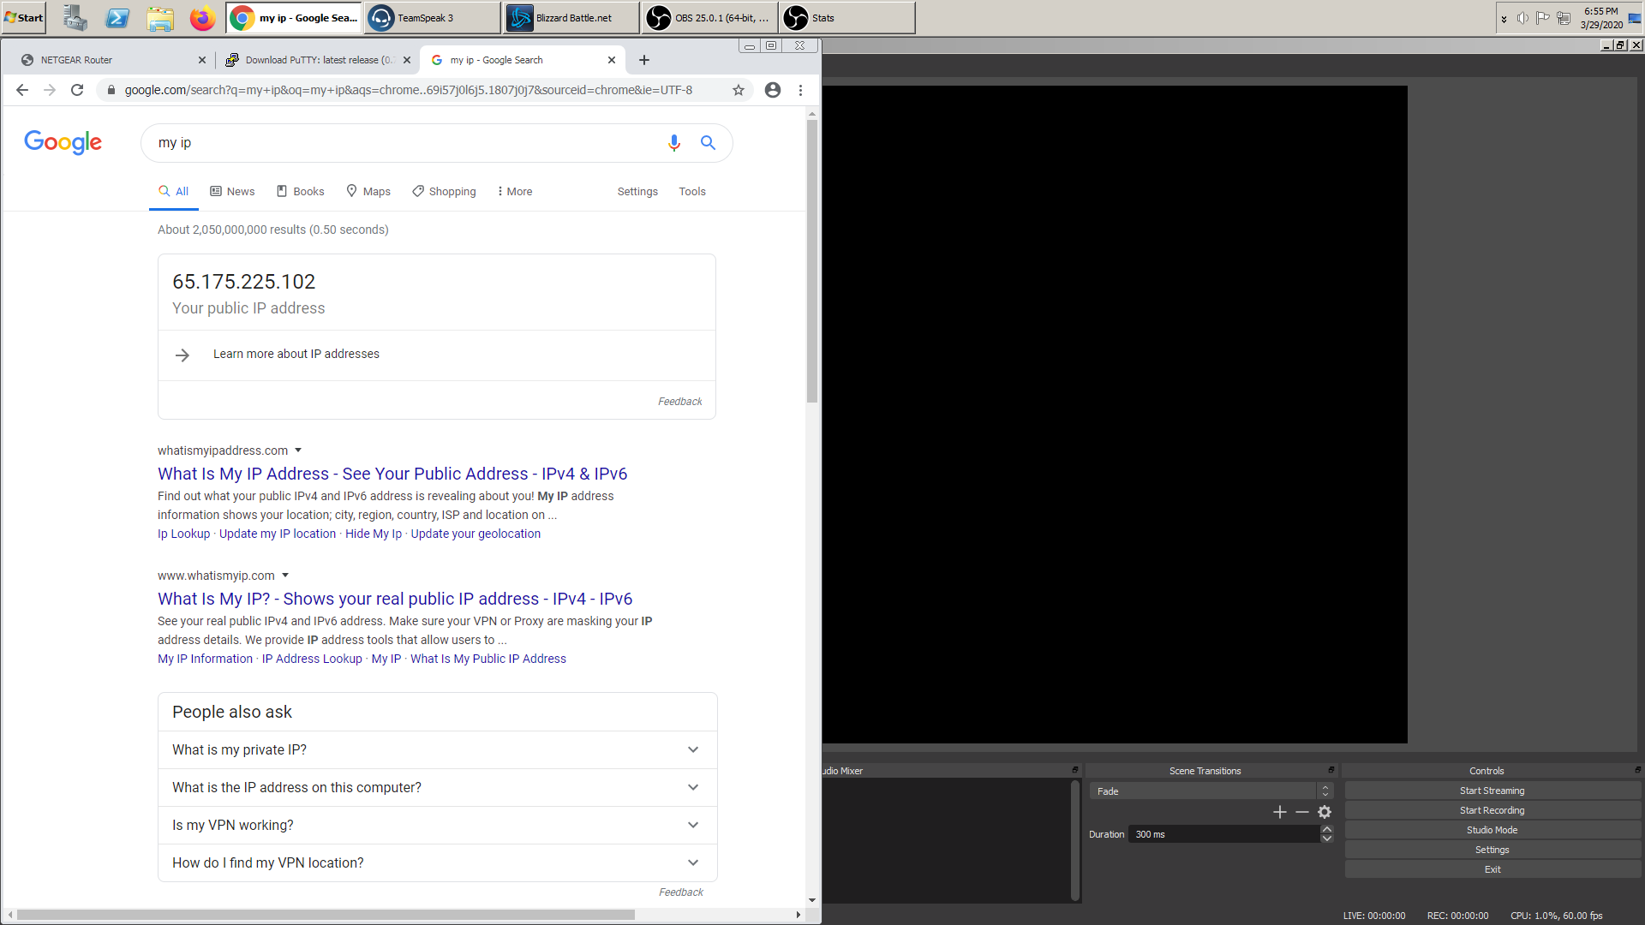Add a scene transition with the plus icon
The image size is (1645, 925).
[1280, 812]
